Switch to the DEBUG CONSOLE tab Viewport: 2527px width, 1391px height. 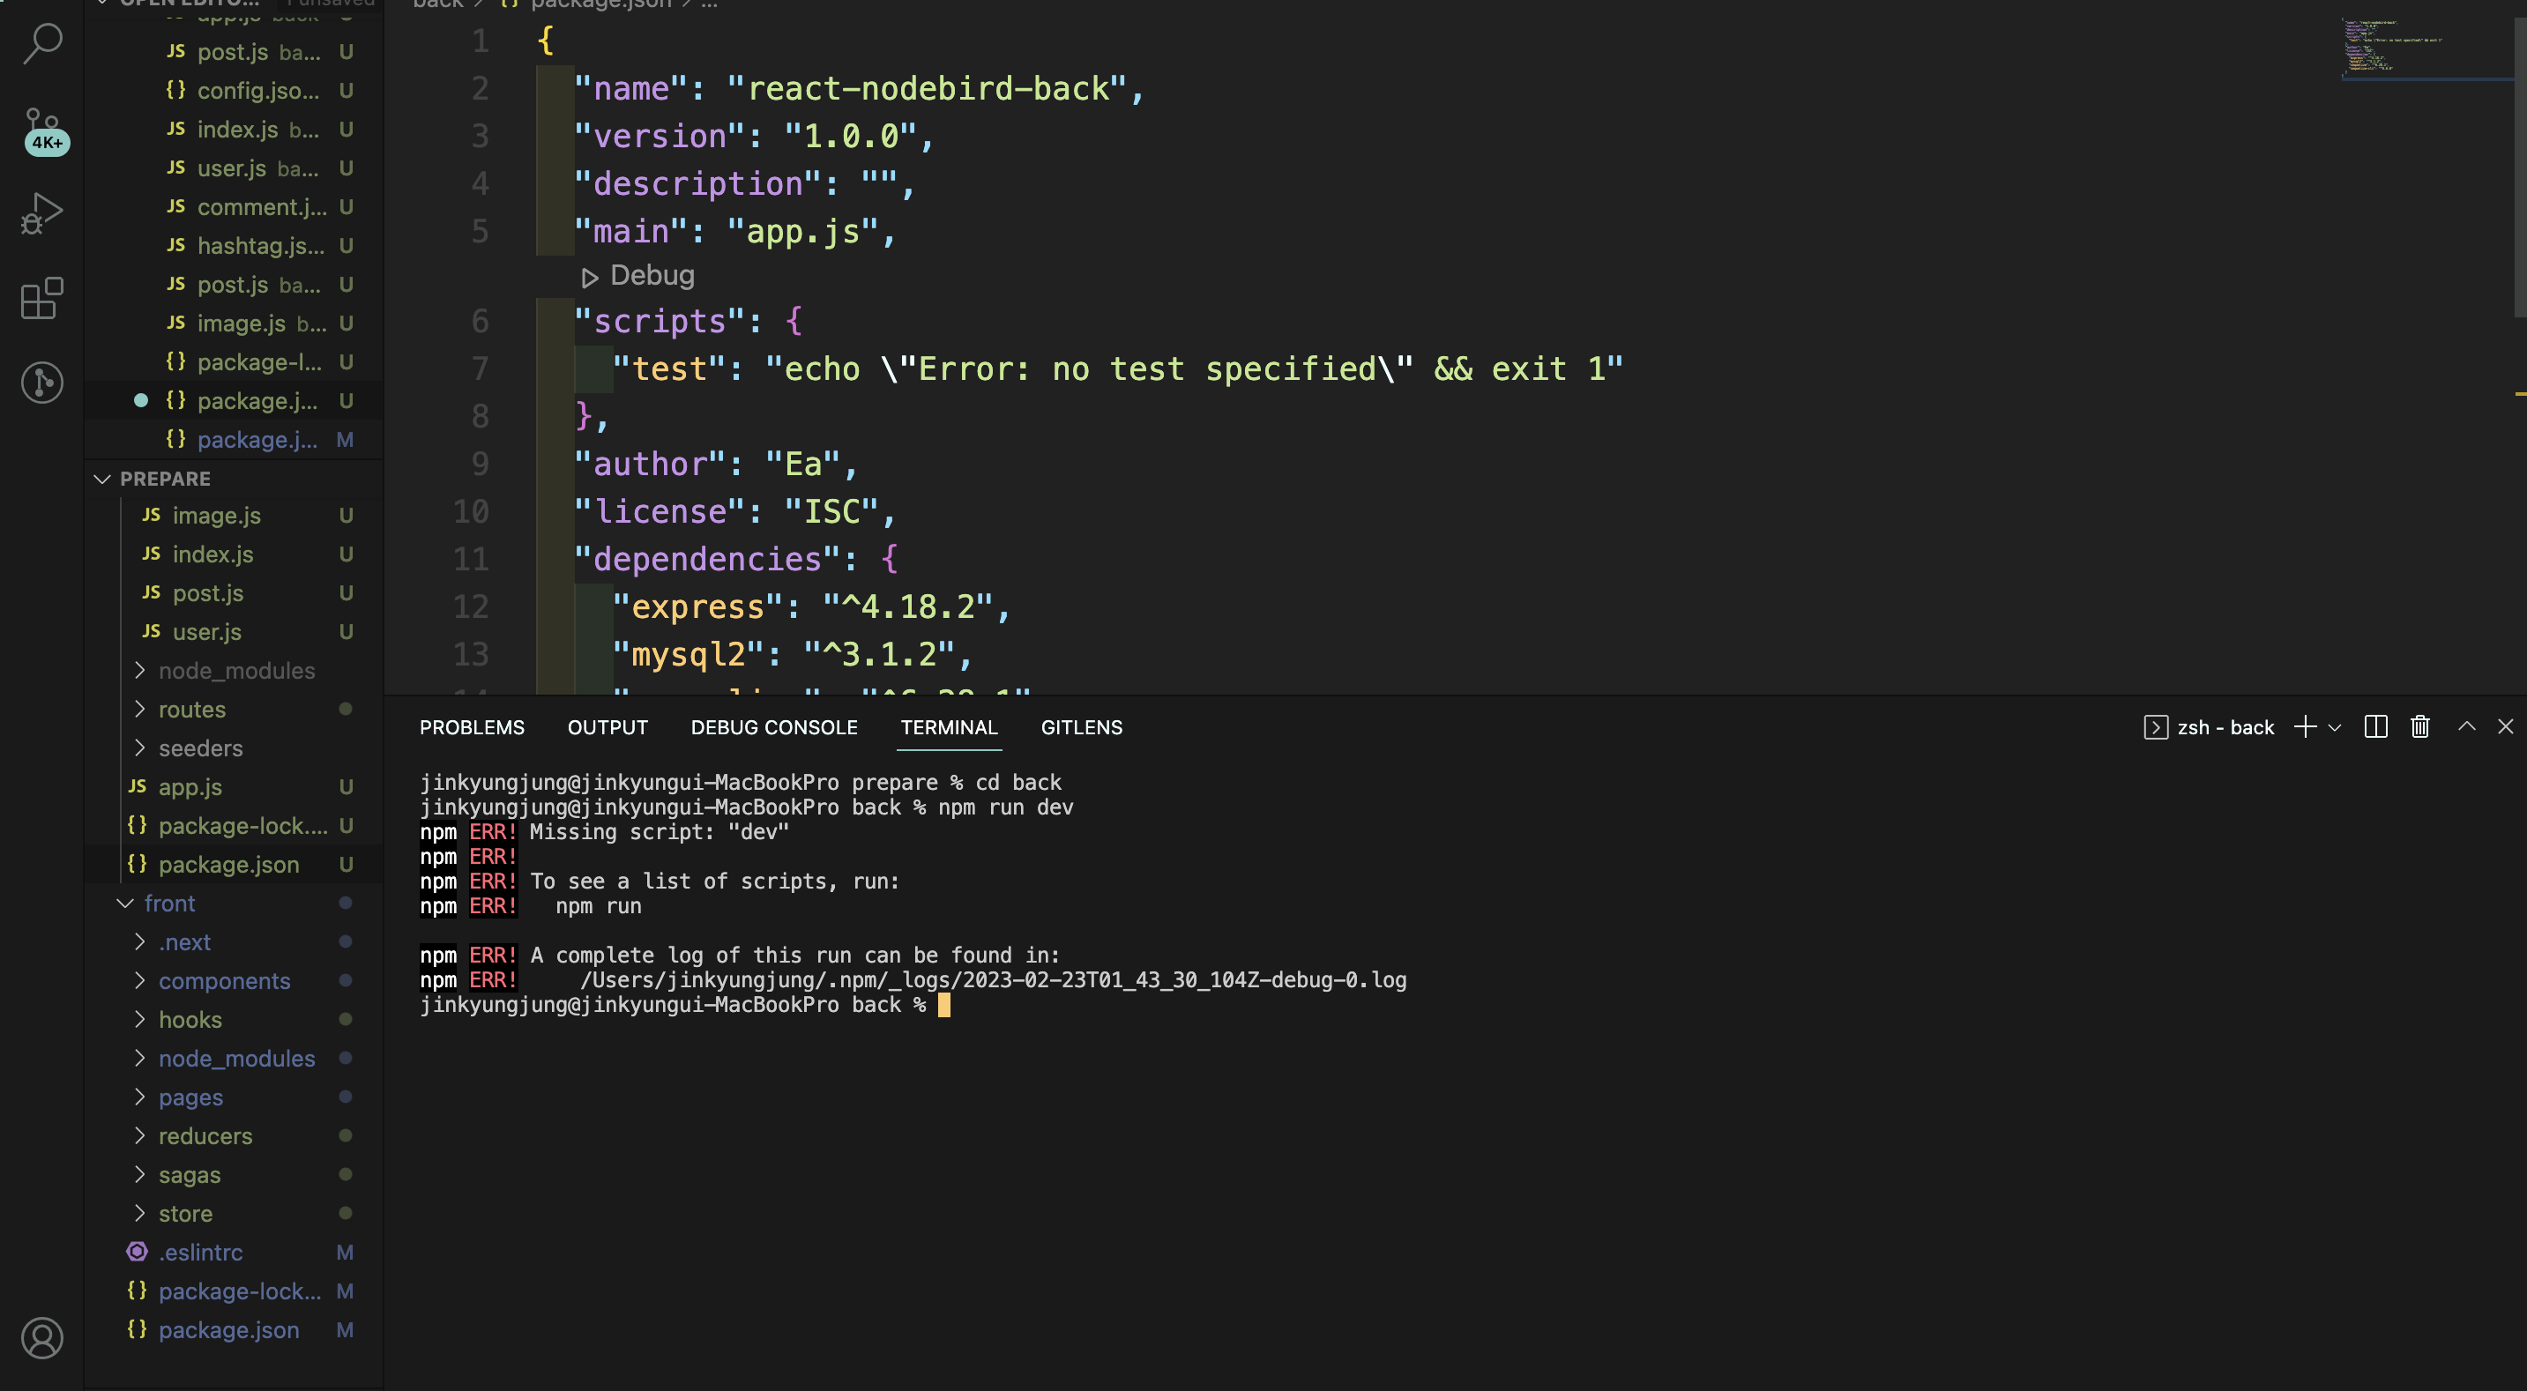pos(774,727)
